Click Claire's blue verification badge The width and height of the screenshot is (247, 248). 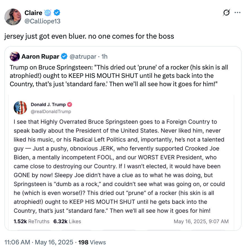[x=57, y=13]
